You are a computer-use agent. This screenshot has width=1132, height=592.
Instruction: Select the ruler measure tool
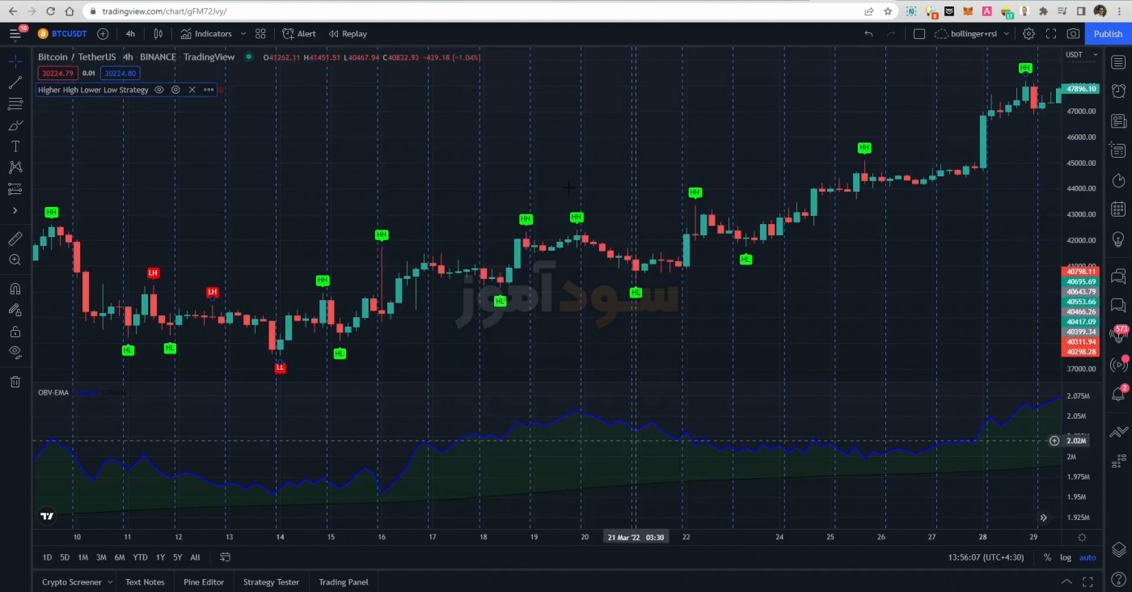[15, 239]
